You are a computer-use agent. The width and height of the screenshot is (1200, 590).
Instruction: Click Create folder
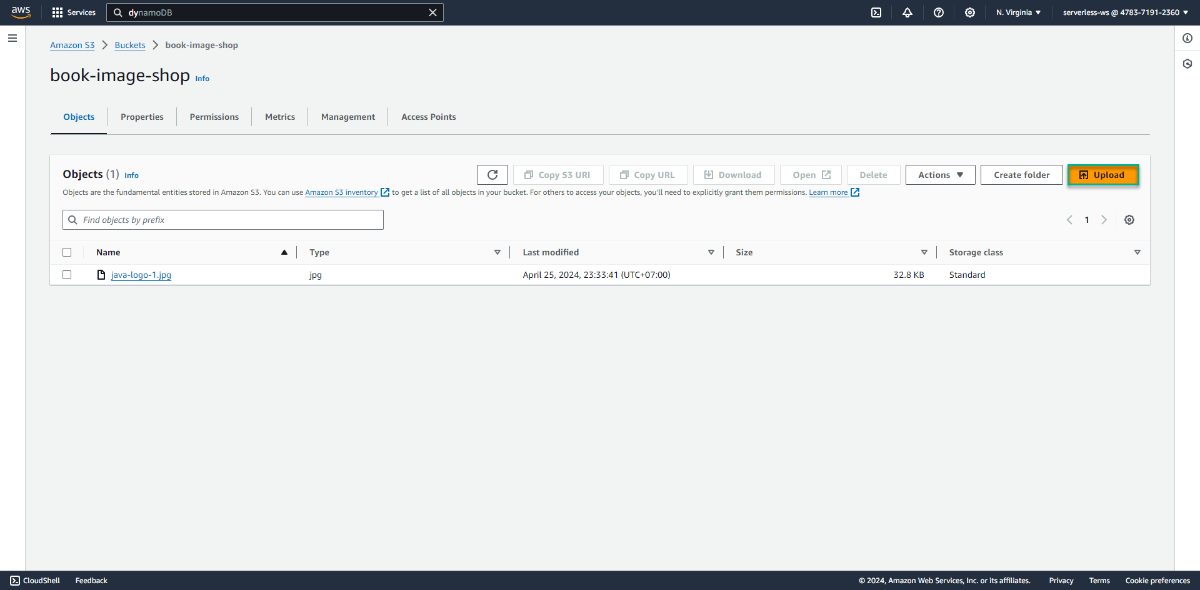[x=1021, y=175]
